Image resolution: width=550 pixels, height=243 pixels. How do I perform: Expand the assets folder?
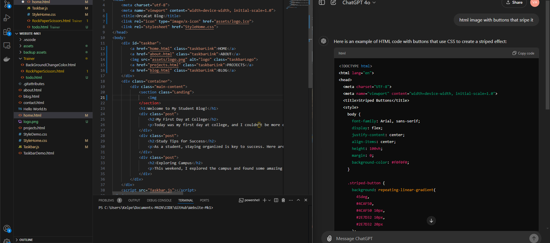click(53, 46)
